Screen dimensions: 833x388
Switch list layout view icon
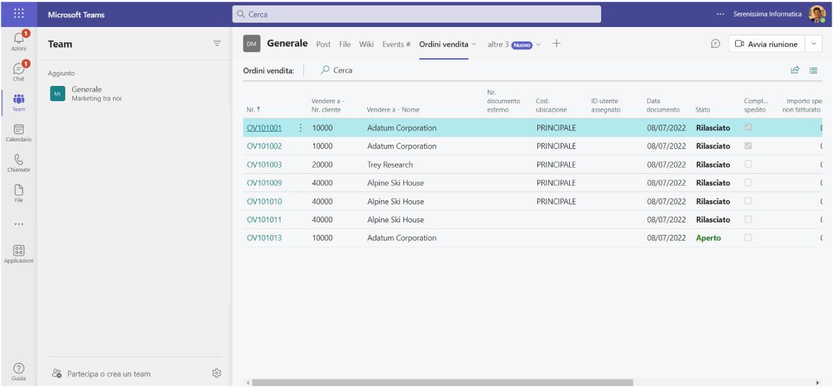(814, 70)
